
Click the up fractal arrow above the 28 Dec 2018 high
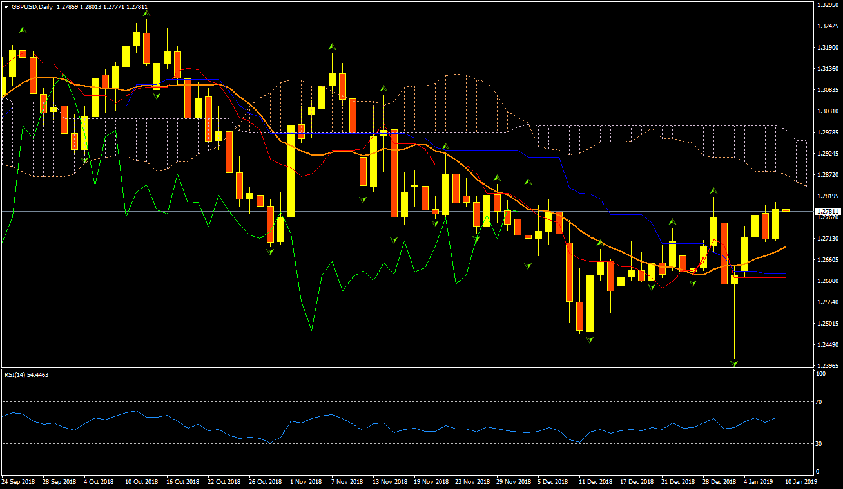(x=713, y=190)
